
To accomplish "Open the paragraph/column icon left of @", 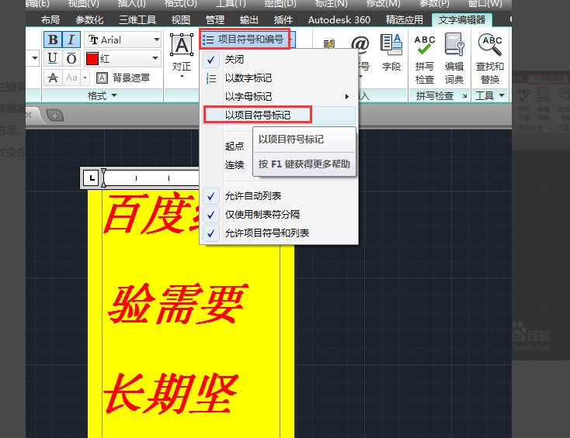I will click(x=329, y=44).
